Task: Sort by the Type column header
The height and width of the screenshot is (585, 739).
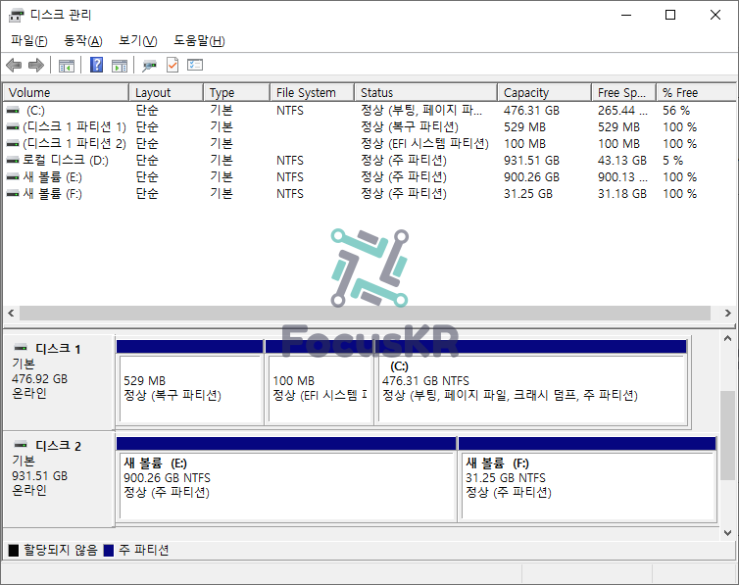Action: 236,92
